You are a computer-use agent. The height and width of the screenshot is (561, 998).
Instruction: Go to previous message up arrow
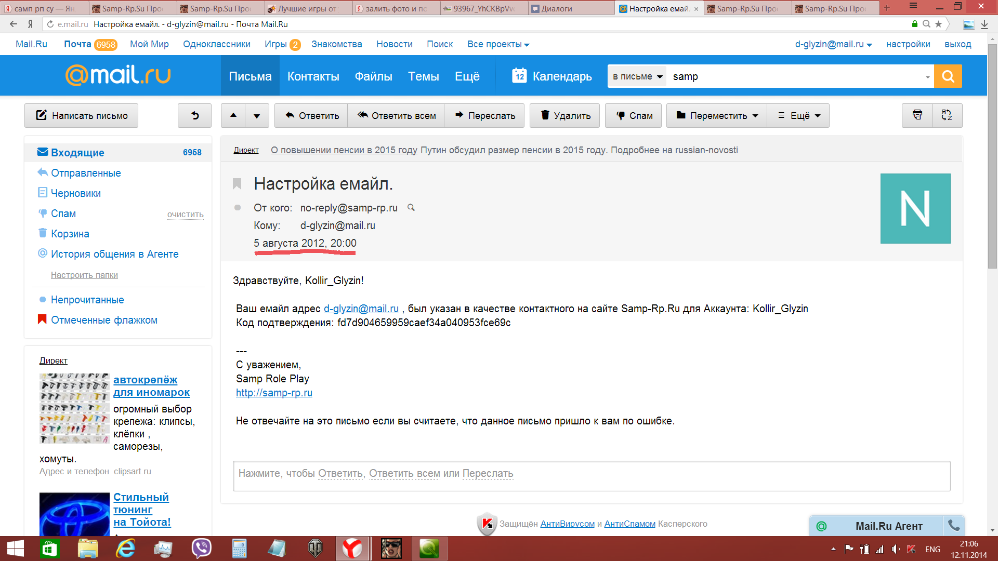coord(233,115)
